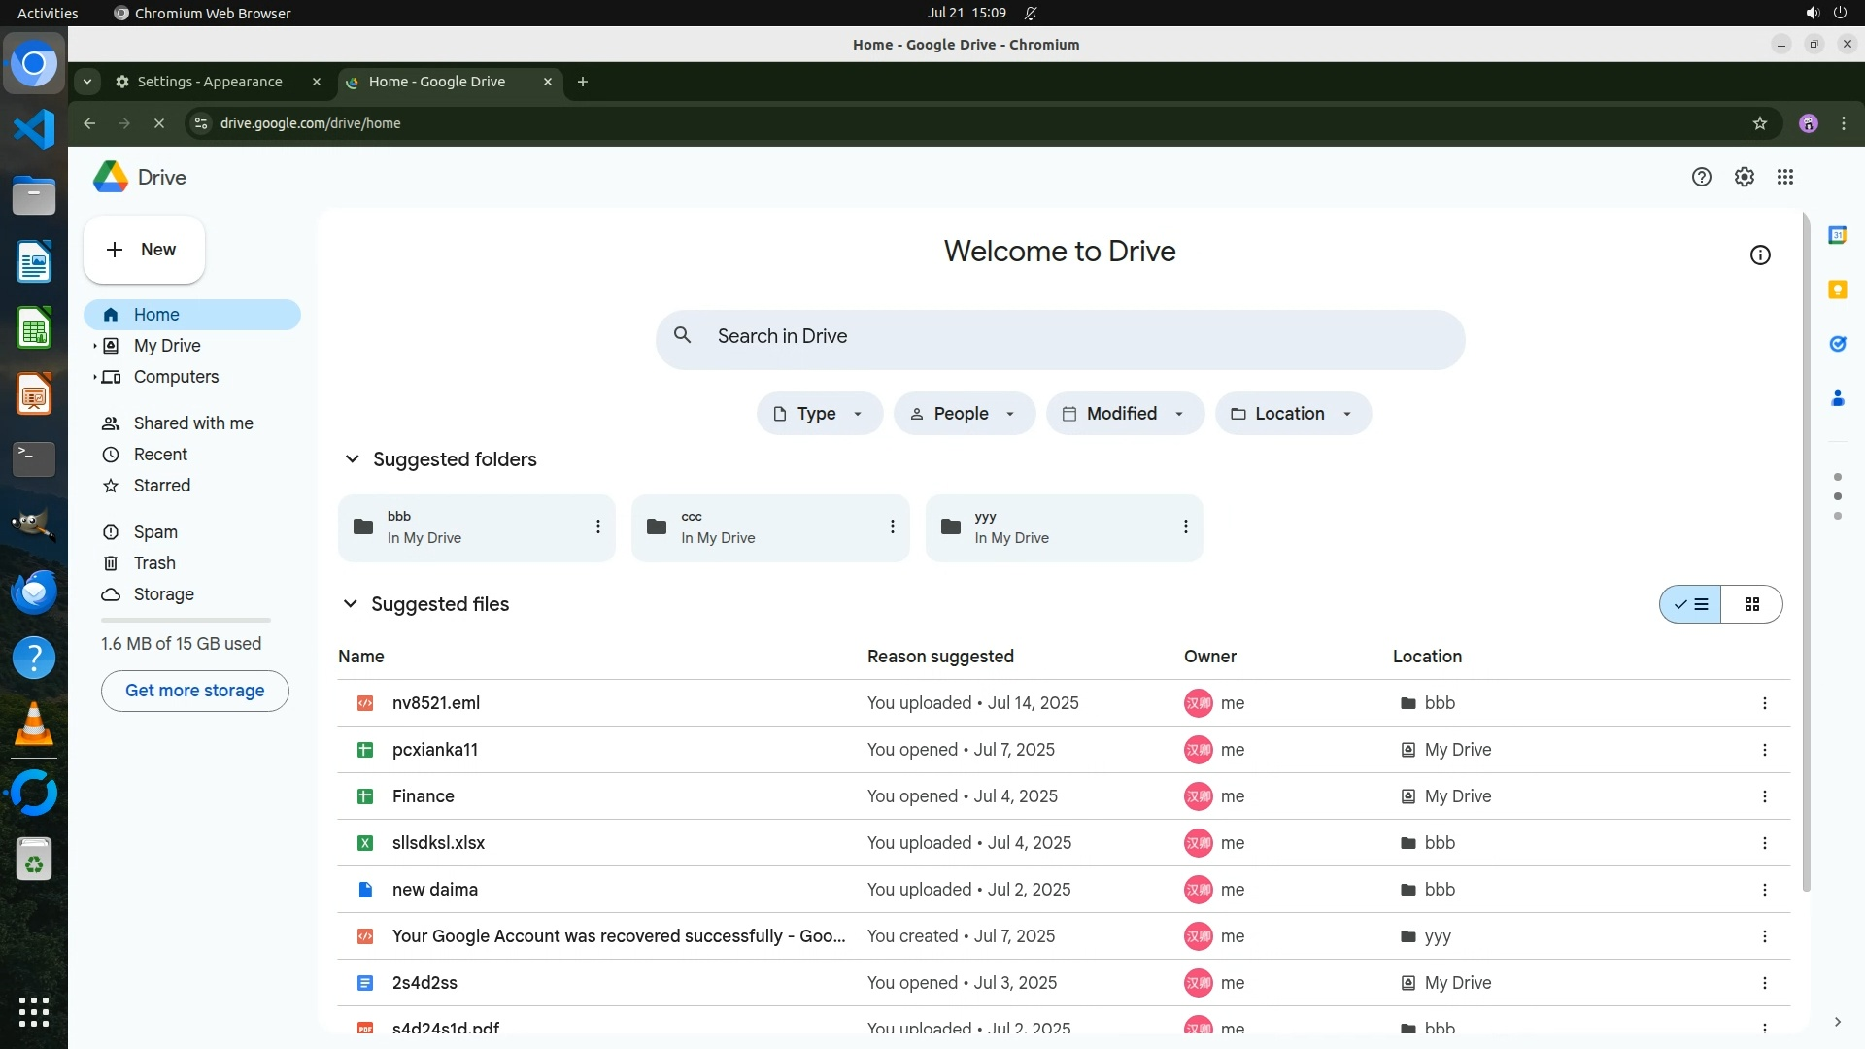Viewport: 1865px width, 1049px height.
Task: Click the Search in Drive field
Action: point(1059,336)
